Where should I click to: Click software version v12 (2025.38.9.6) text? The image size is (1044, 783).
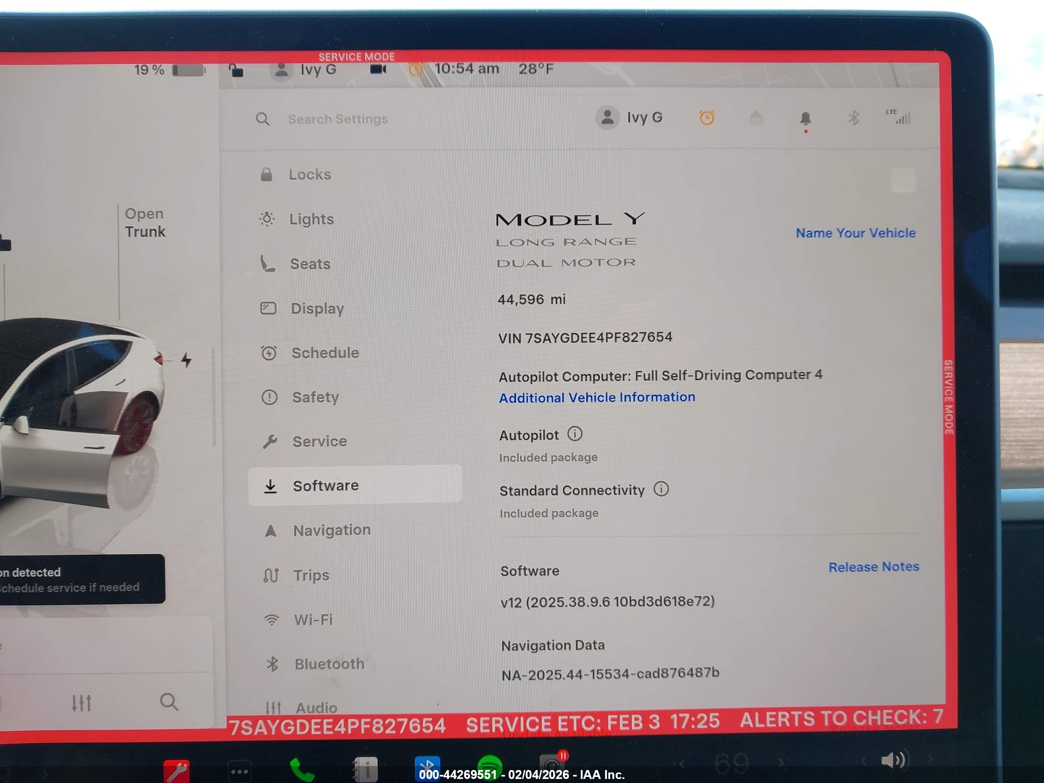(x=608, y=602)
